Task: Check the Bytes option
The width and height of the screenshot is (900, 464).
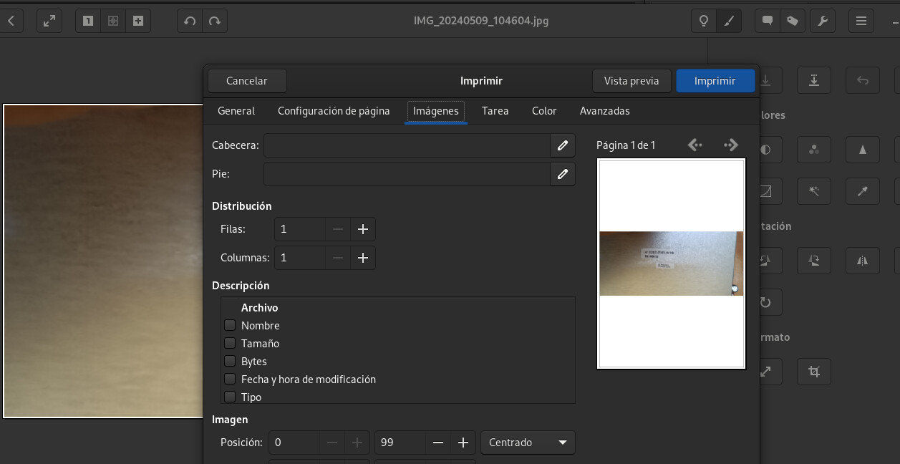Action: [x=230, y=361]
